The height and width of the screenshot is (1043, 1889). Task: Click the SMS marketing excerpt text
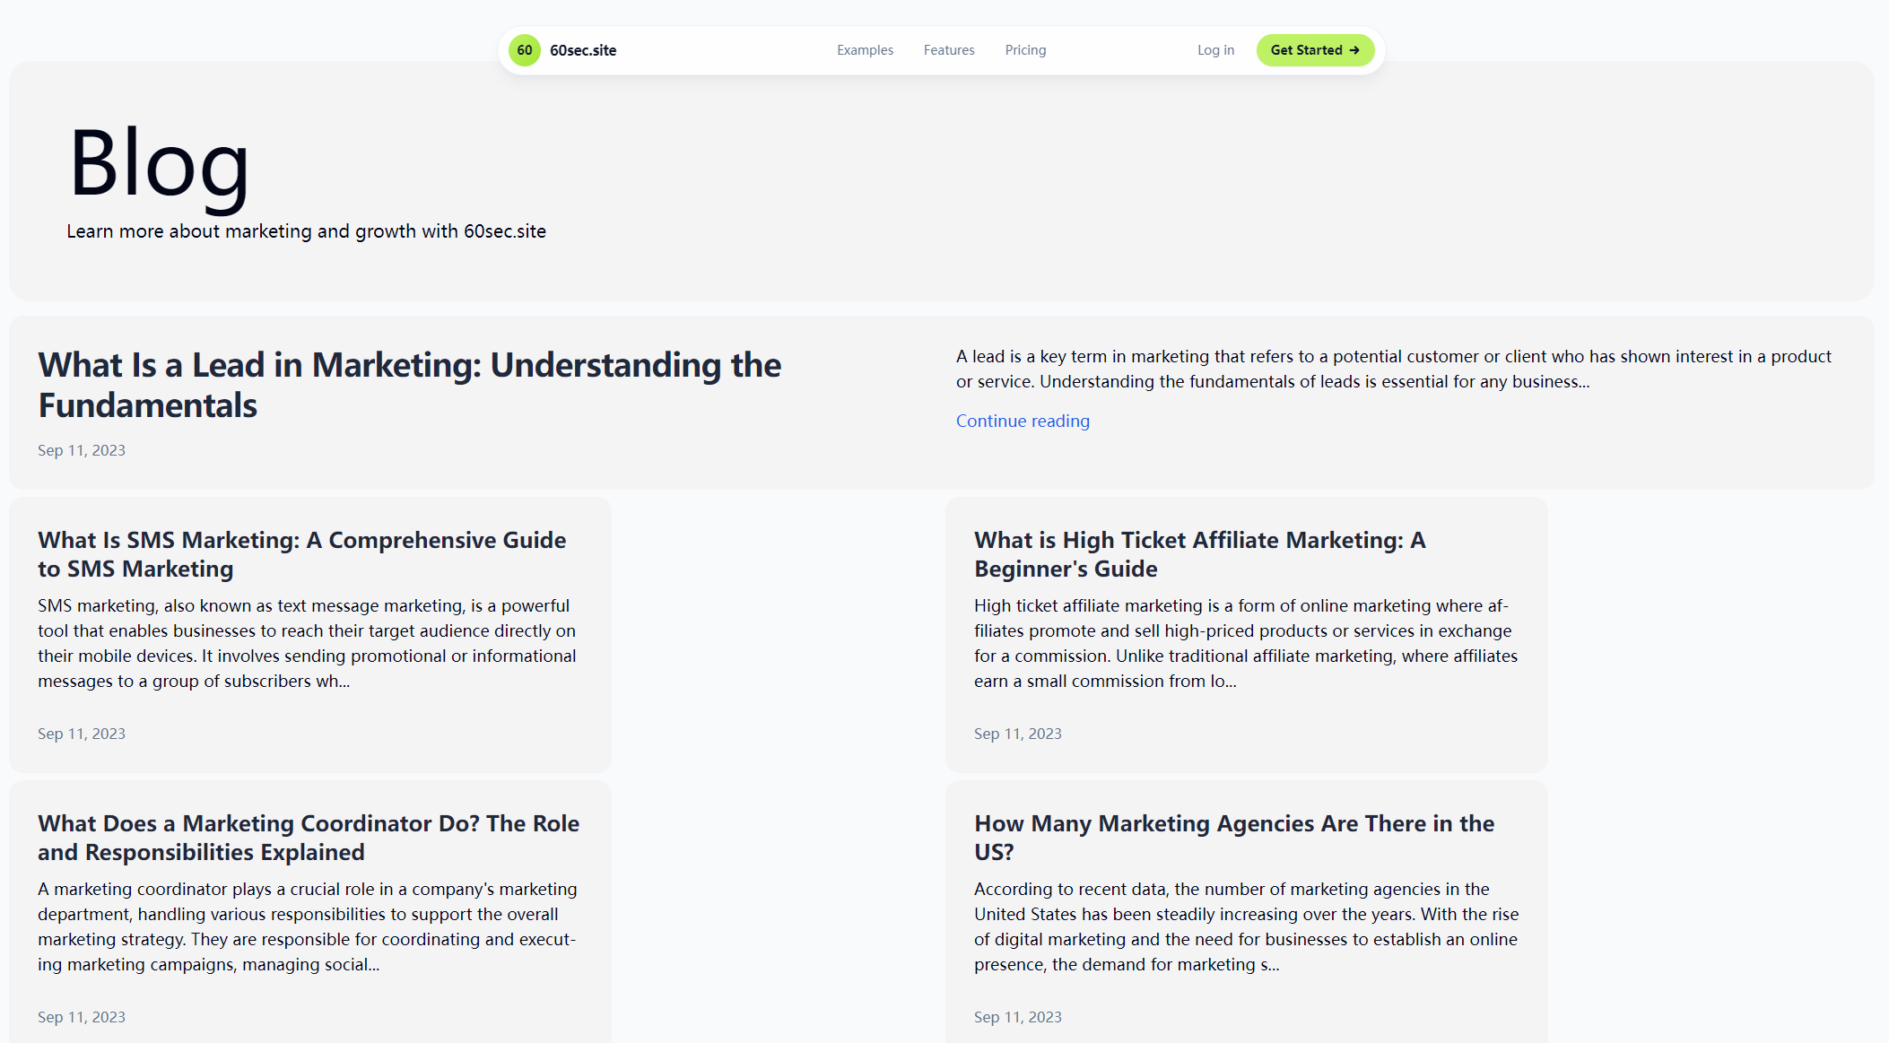pos(307,643)
